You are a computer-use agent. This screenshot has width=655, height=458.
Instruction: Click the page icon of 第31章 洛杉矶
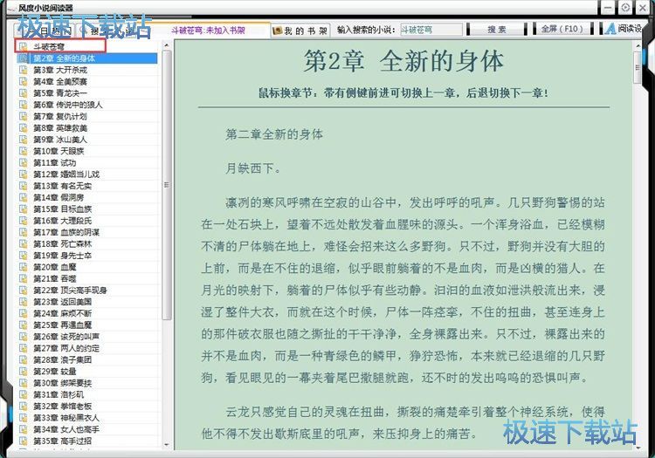coord(24,394)
